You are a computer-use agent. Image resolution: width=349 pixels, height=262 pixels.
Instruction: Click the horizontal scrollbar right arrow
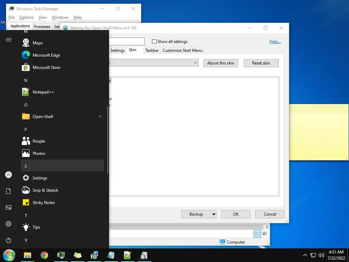click(267, 227)
